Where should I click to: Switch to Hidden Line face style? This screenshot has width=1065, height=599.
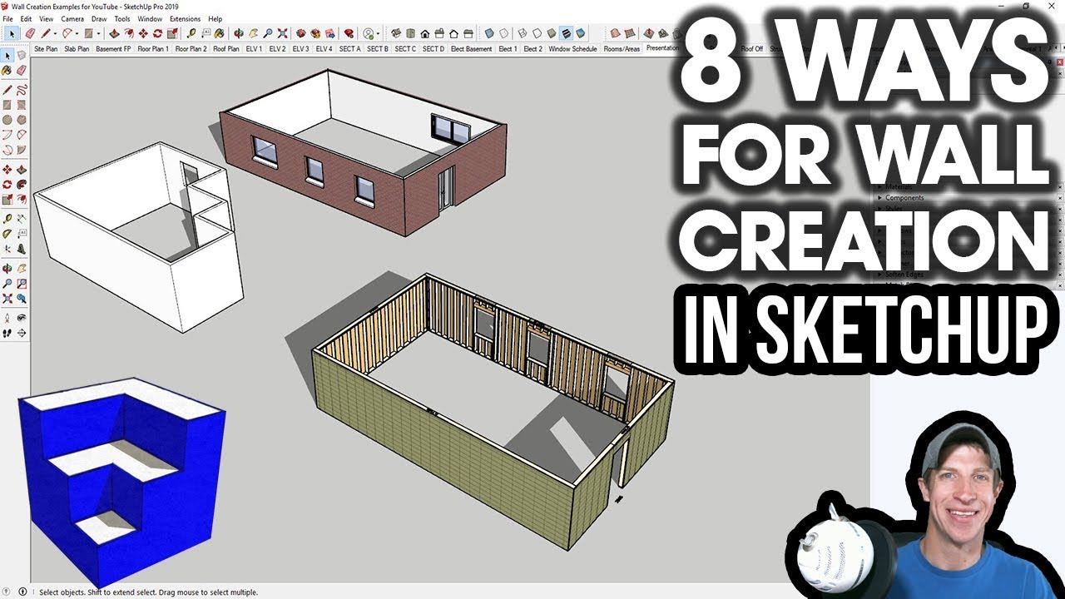(x=537, y=33)
